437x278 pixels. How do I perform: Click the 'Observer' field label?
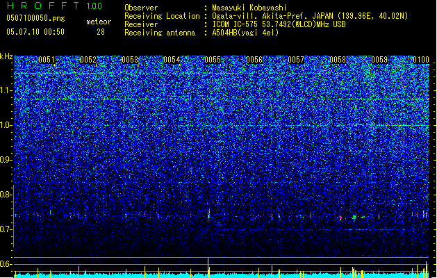141,8
